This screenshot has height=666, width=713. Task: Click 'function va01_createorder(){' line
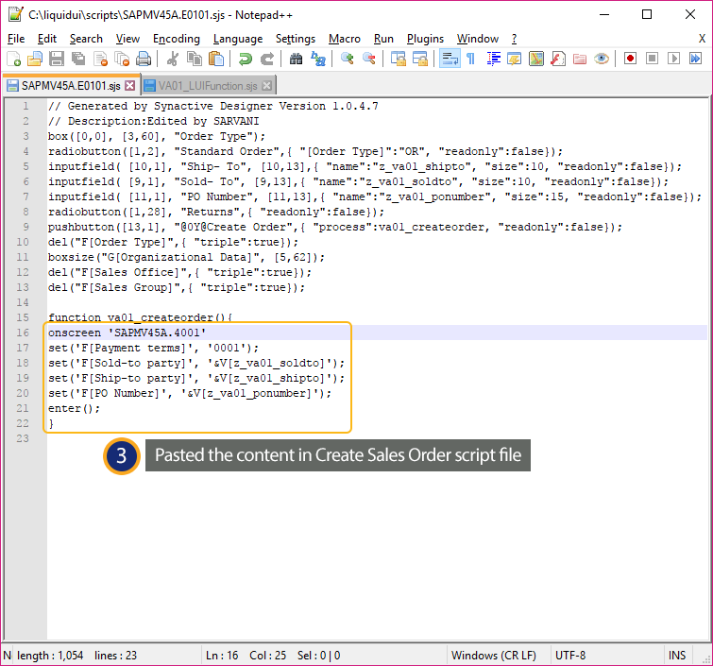point(140,317)
